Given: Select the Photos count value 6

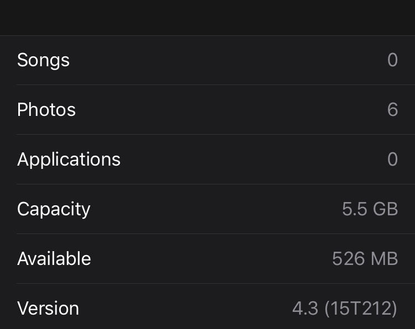Looking at the screenshot, I should coord(392,109).
